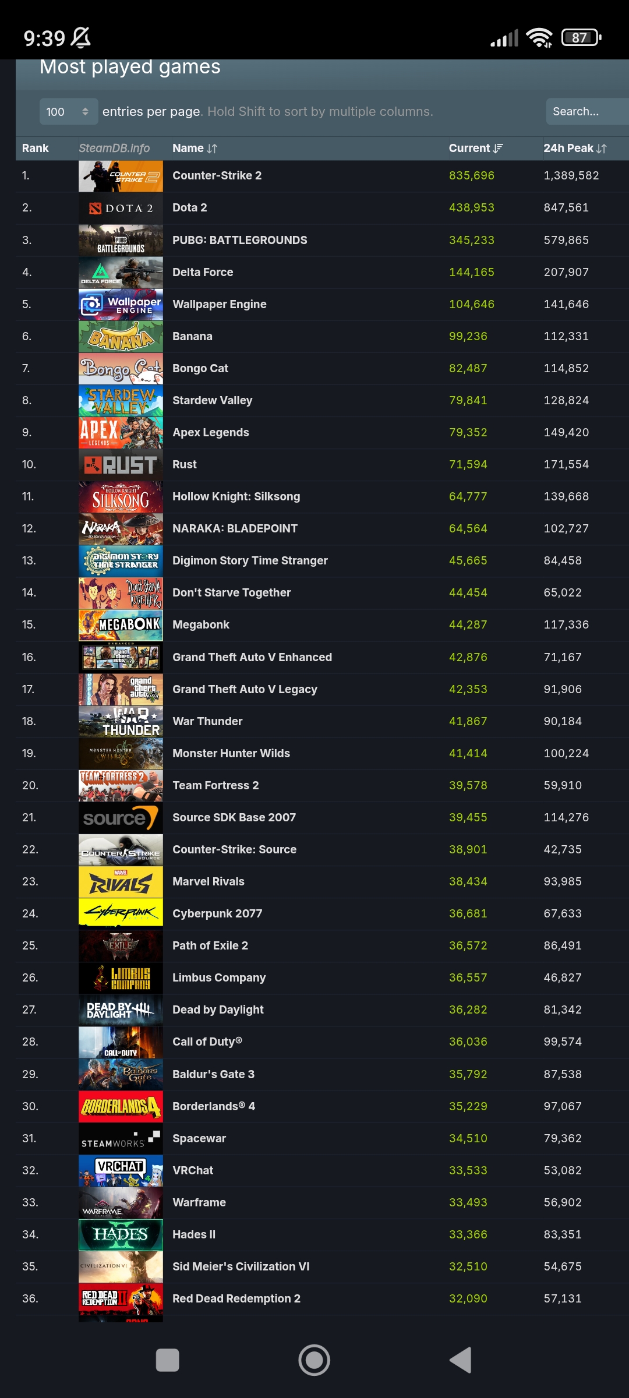Tap the recent apps square button
Screen dimensions: 629x1398
168,1360
